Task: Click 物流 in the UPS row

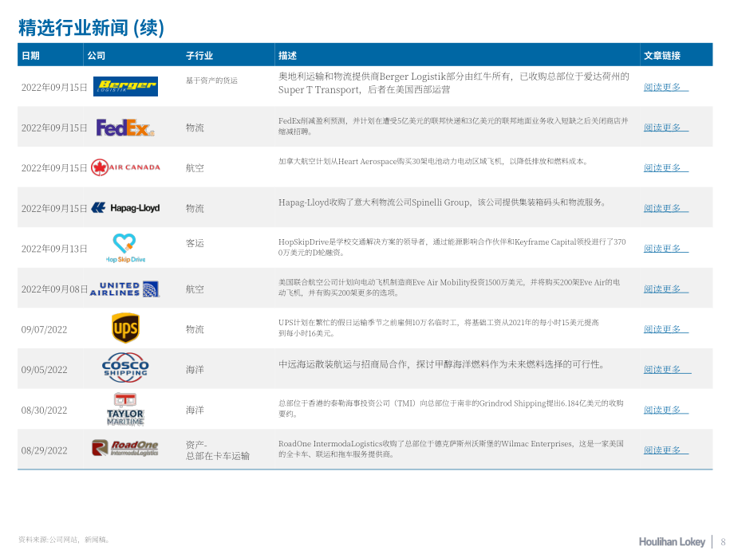Action: click(195, 329)
